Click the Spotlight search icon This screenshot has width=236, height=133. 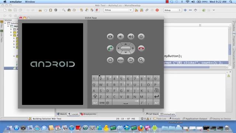tap(231, 1)
